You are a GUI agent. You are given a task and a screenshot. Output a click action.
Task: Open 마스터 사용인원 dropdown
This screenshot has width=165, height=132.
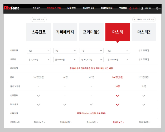118,51
